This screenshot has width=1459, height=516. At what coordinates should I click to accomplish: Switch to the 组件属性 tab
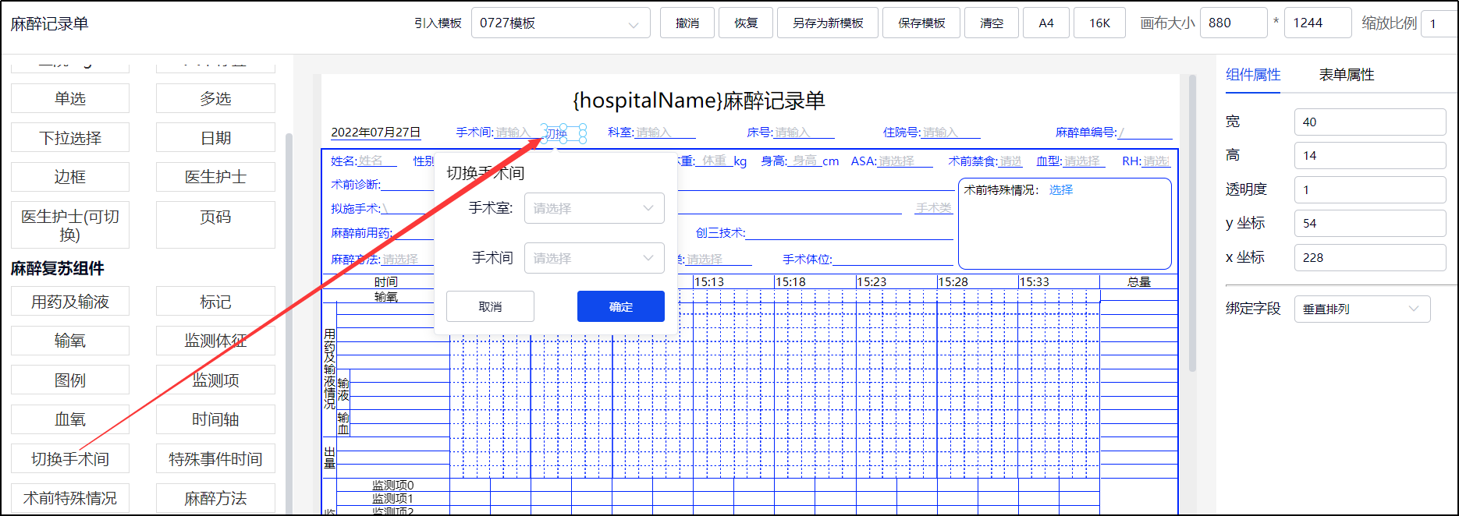pos(1253,75)
